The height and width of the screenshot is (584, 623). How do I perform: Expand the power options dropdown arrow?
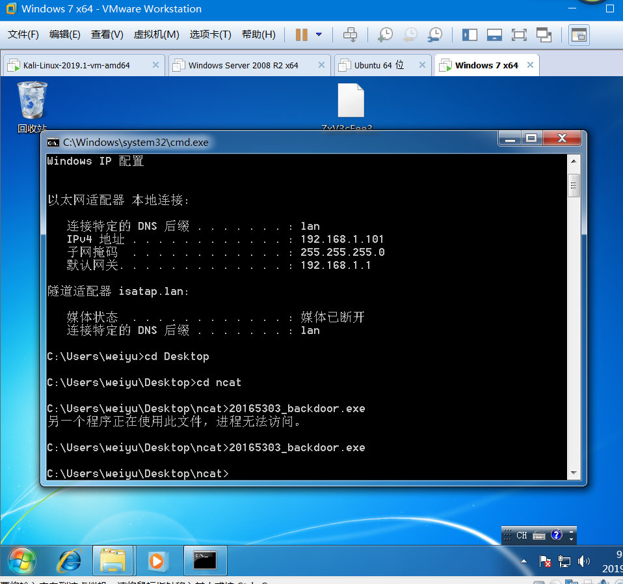point(319,35)
